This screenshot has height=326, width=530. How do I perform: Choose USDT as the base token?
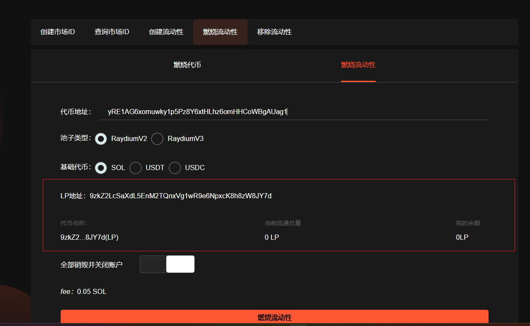coord(135,168)
